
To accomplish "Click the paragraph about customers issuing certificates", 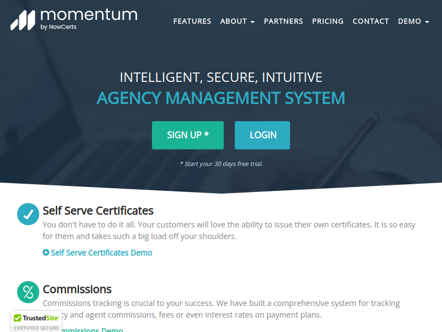I will (229, 230).
